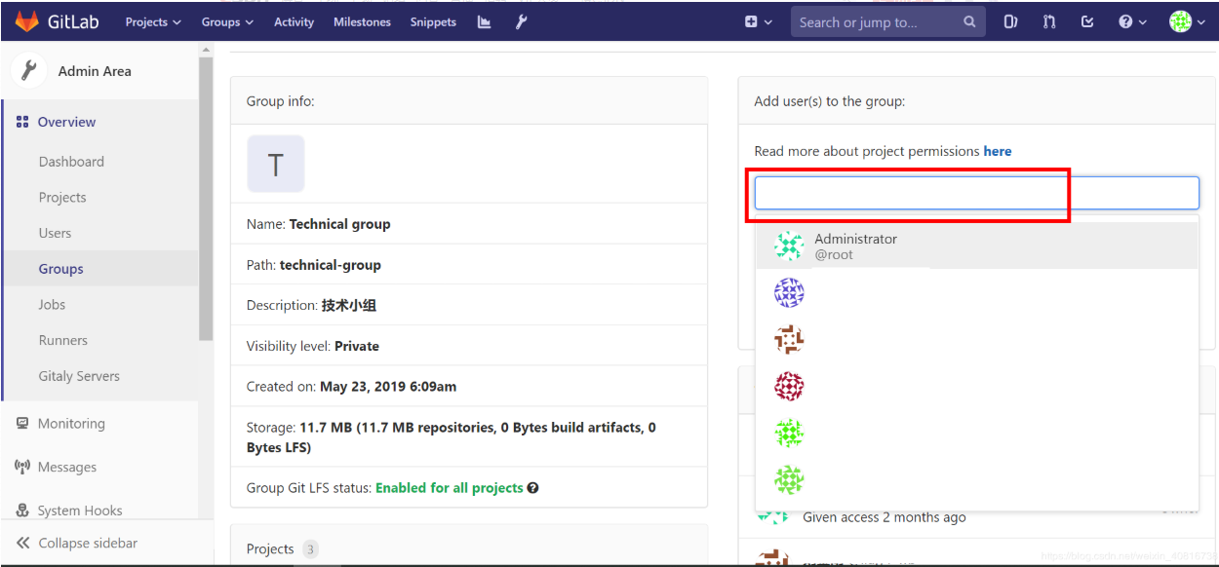
Task: Open the Projects dropdown menu
Action: pyautogui.click(x=153, y=21)
